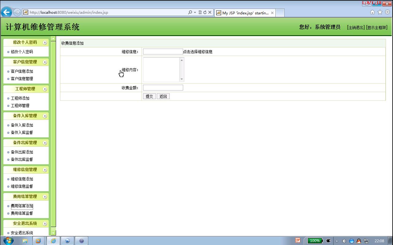Click the 返回 back button
The image size is (393, 245).
(163, 96)
